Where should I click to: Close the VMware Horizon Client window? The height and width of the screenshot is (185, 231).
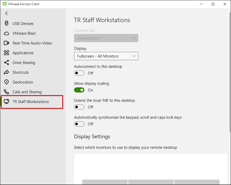[x=225, y=4]
